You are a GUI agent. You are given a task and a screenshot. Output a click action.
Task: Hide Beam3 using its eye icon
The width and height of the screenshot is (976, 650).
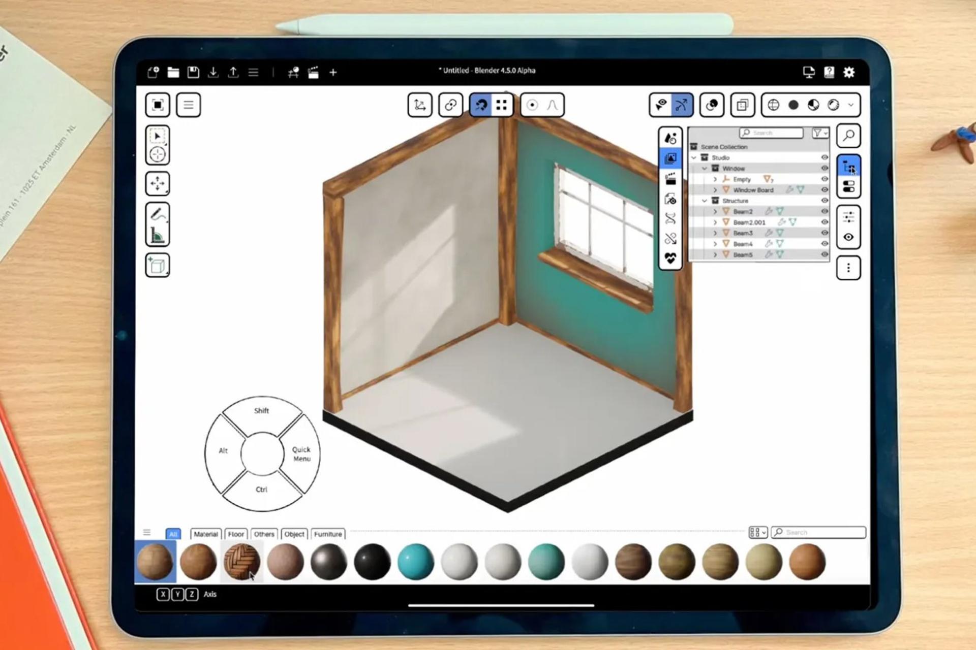(x=825, y=233)
